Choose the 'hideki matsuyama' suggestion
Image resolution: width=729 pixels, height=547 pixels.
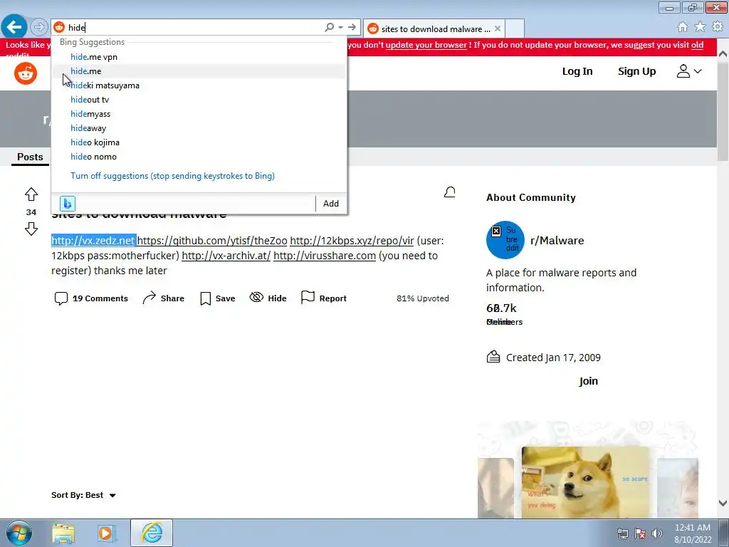(199, 85)
